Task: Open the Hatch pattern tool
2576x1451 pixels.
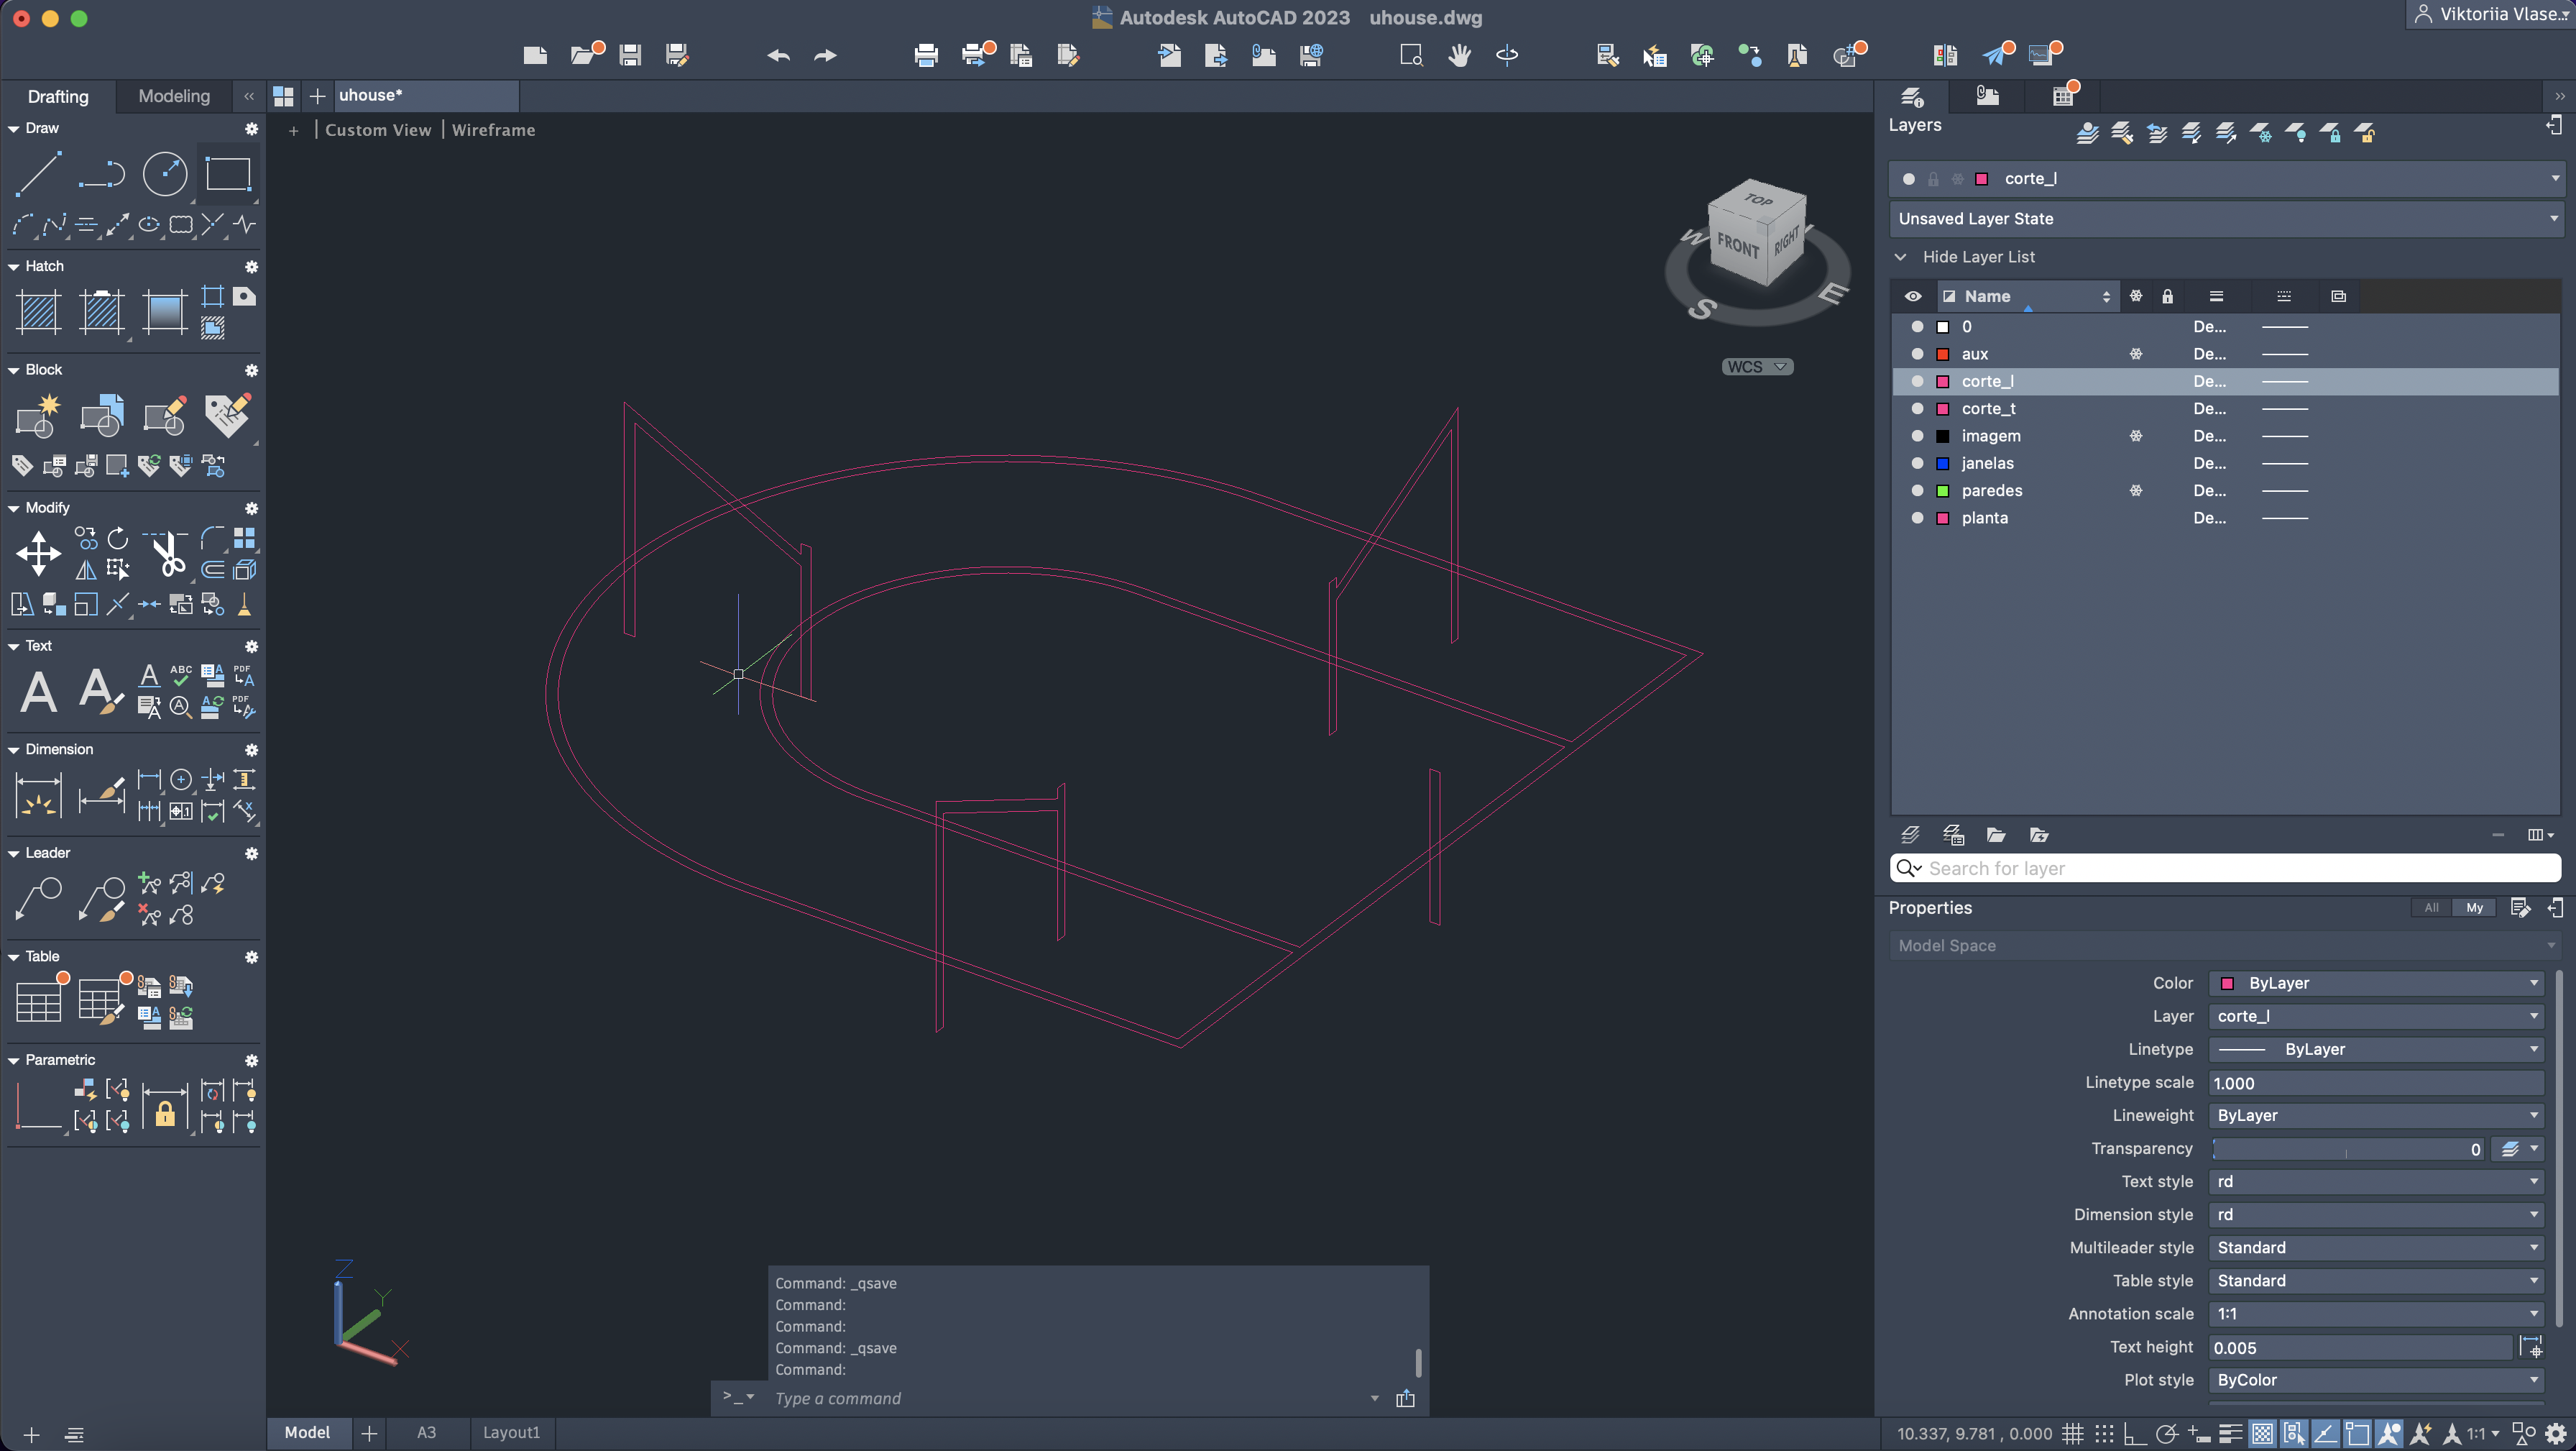Action: click(x=39, y=311)
